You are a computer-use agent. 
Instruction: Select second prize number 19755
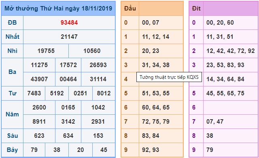[x=46, y=51]
